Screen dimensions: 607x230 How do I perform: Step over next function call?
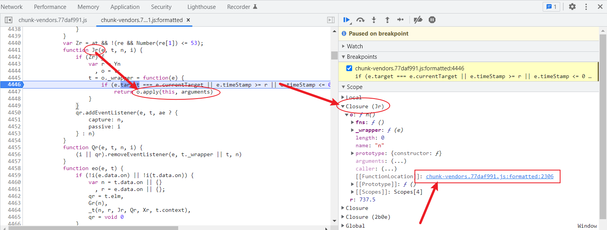pyautogui.click(x=360, y=20)
